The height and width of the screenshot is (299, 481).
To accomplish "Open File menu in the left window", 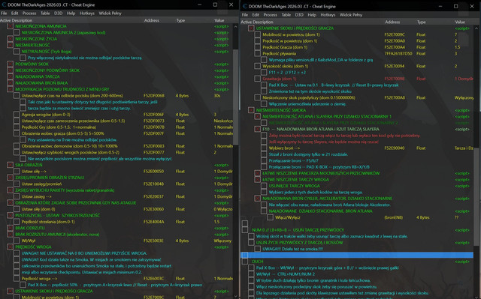I will (x=4, y=13).
